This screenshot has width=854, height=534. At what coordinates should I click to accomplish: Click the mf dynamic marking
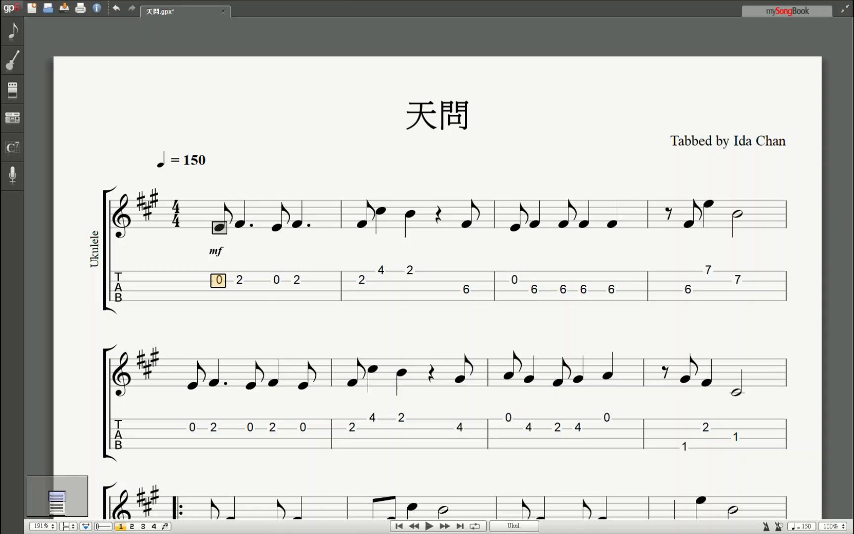pyautogui.click(x=216, y=251)
